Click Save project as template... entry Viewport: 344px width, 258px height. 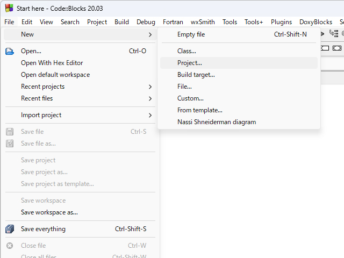pyautogui.click(x=80, y=184)
